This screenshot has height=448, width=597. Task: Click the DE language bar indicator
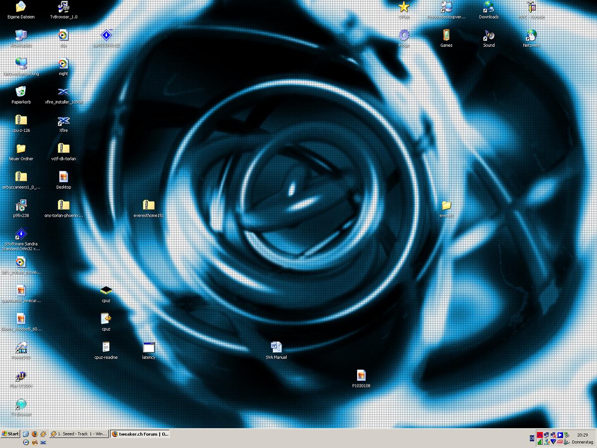point(532,438)
